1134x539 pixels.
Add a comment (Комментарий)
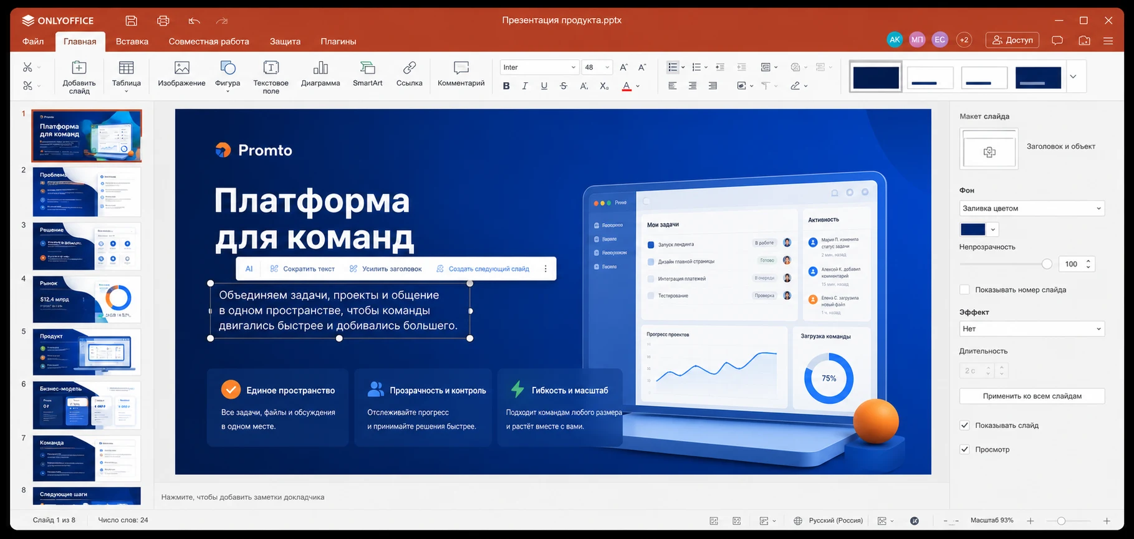click(461, 74)
